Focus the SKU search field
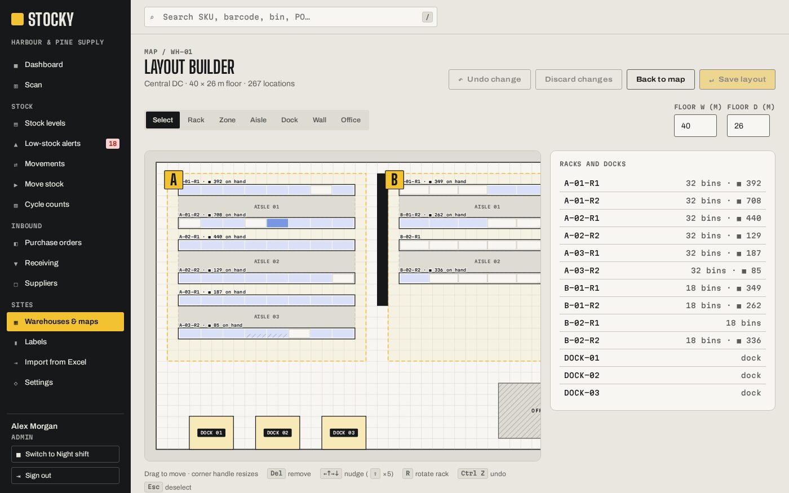This screenshot has width=789, height=493. (291, 17)
